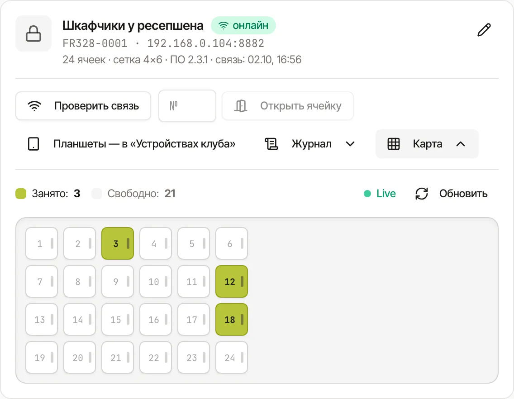This screenshot has width=514, height=399.
Task: Select locker cell 15
Action: click(x=118, y=320)
